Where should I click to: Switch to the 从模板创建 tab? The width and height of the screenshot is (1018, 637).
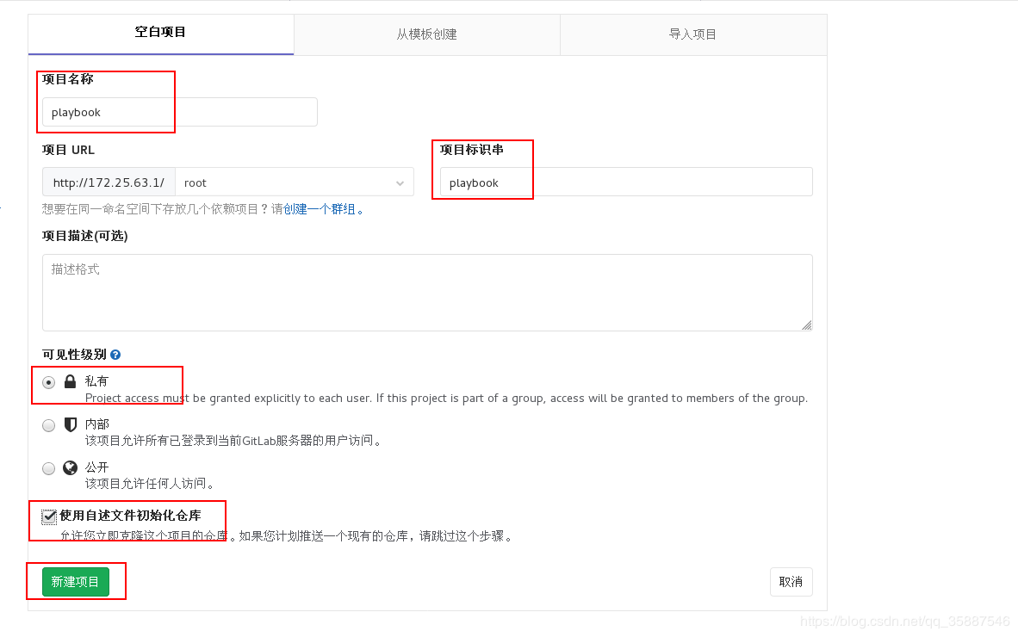tap(426, 34)
